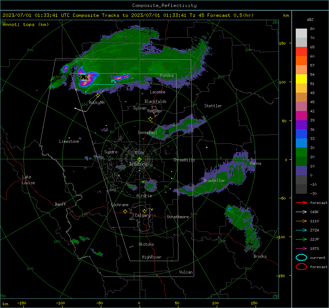Click the red 'forecast' ellipse legend icon
Image resolution: width=329 pixels, height=308 pixels.
point(301,267)
